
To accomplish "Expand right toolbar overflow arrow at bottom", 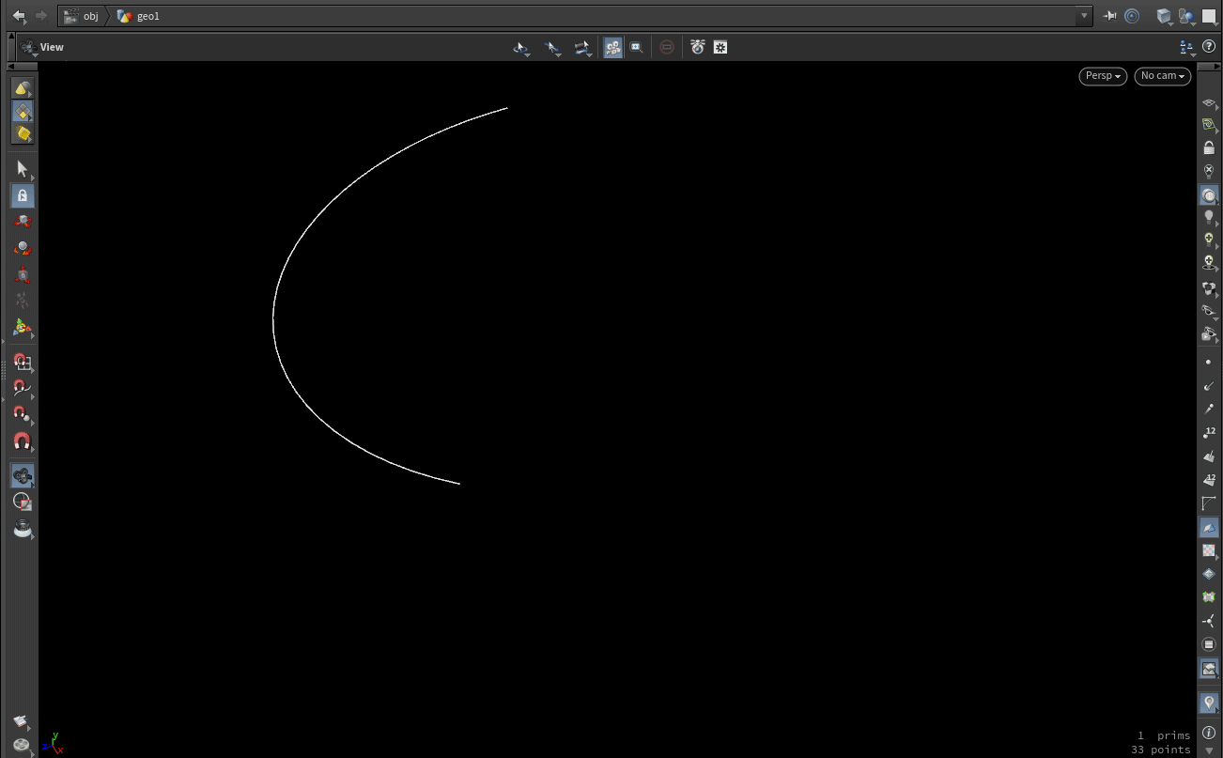I will (1209, 750).
